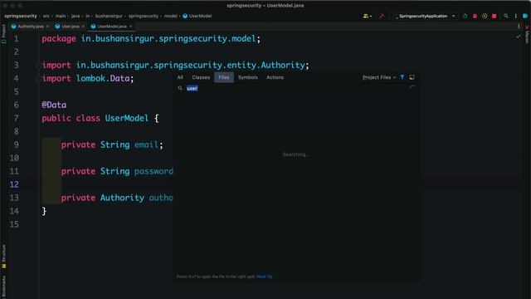Click the springsecurity breadcrumb root
This screenshot has width=531, height=299.
click(21, 16)
